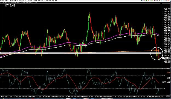Screen dimensions: 171x99
Task: Click the 05:14 time axis label
Action: pos(67,97)
